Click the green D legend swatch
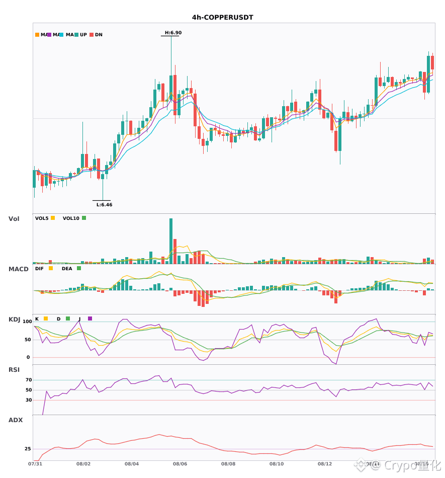This screenshot has height=478, width=445. [68, 318]
